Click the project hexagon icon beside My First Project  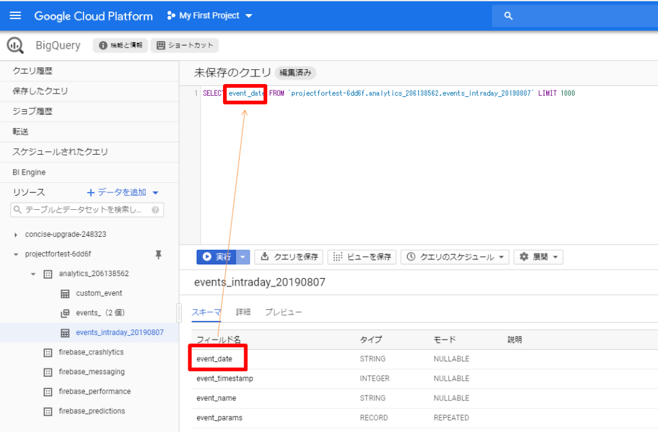tap(170, 15)
